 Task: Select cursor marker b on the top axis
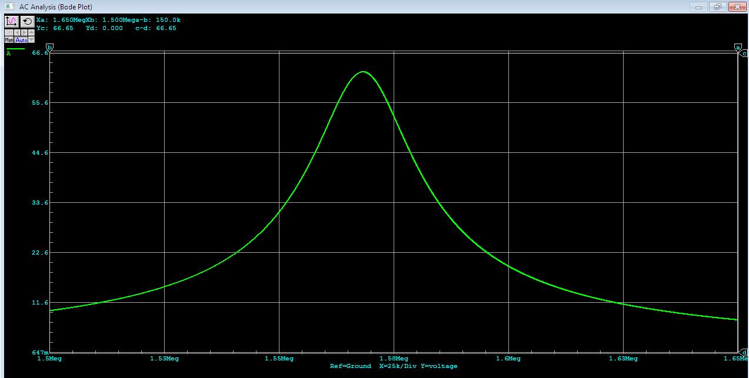[49, 48]
